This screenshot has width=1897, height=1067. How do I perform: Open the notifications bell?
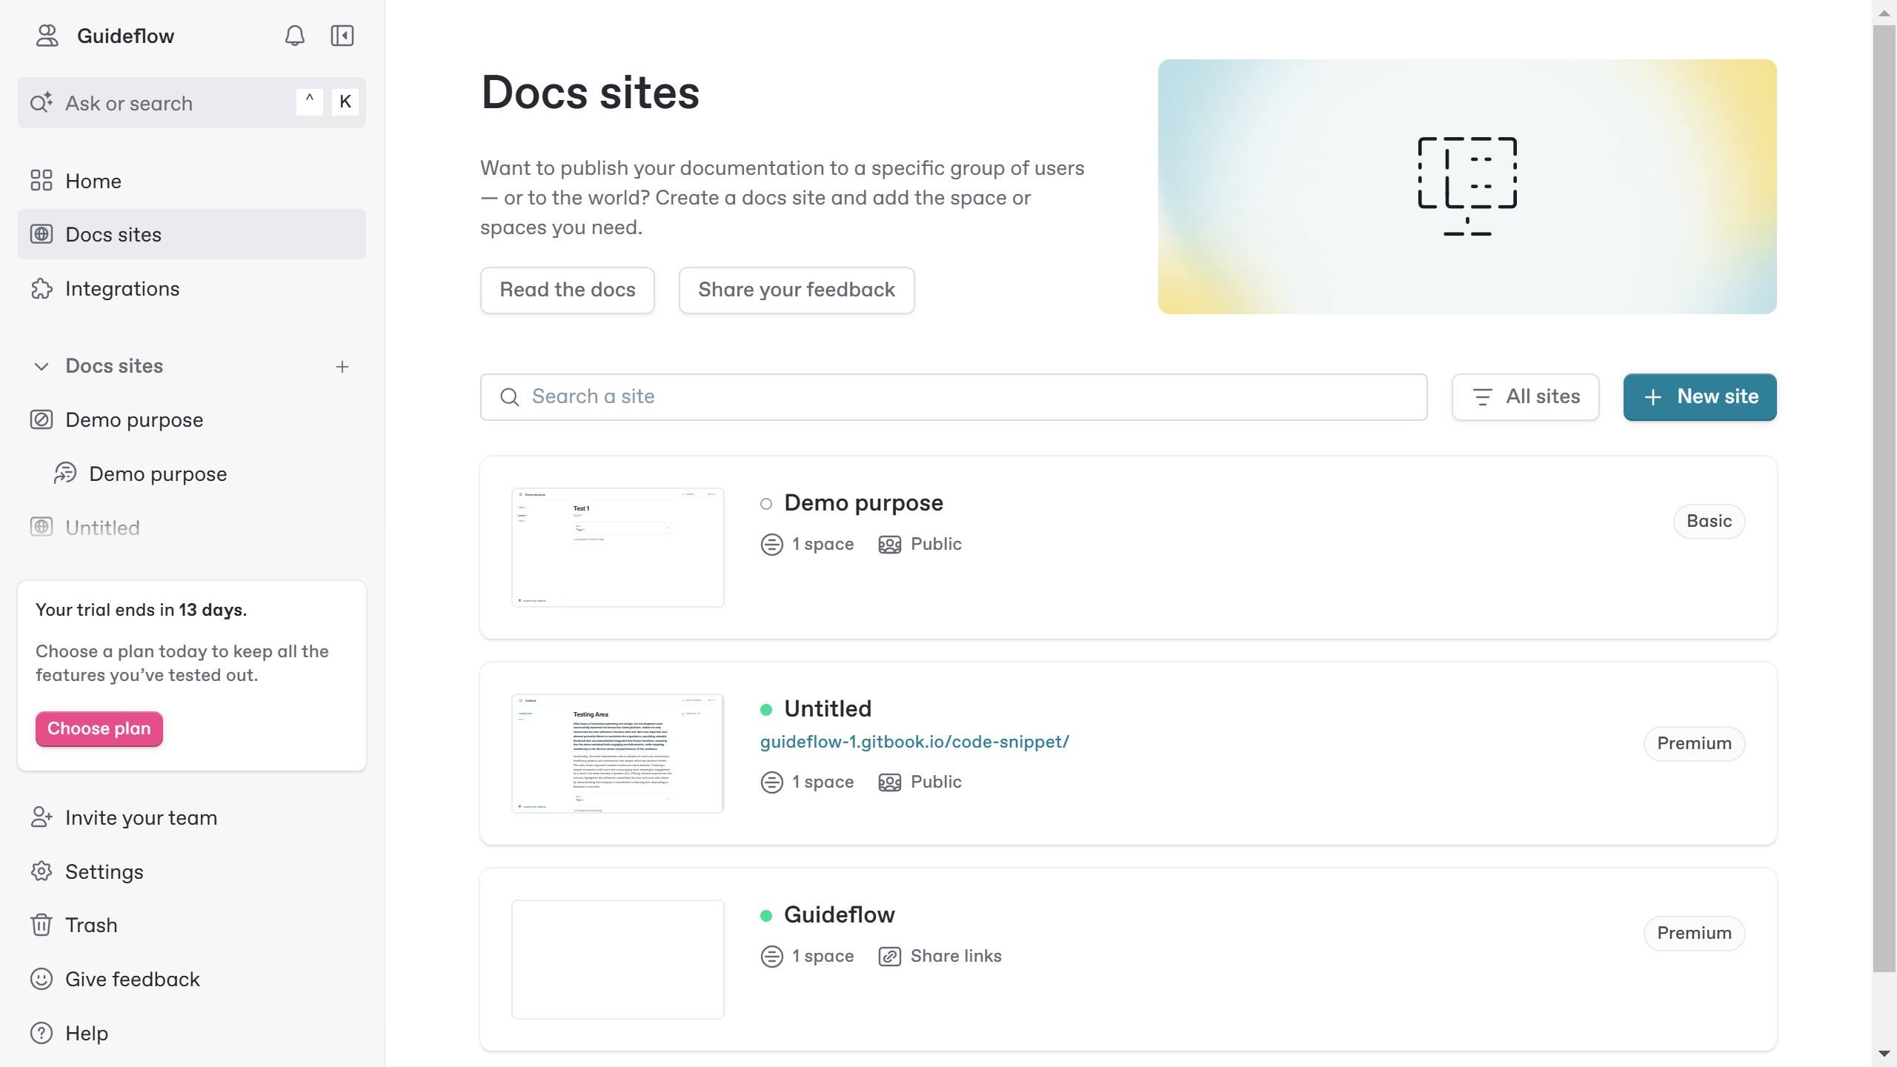294,36
